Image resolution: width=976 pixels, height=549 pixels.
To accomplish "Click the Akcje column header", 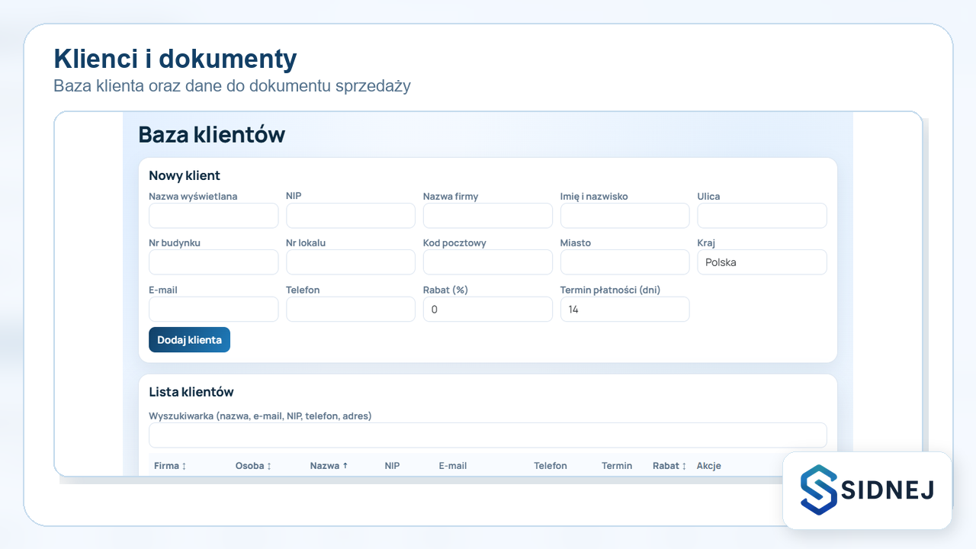I will click(708, 466).
